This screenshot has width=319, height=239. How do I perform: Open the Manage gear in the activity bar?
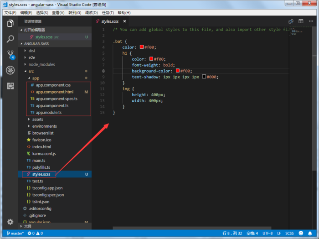10,222
